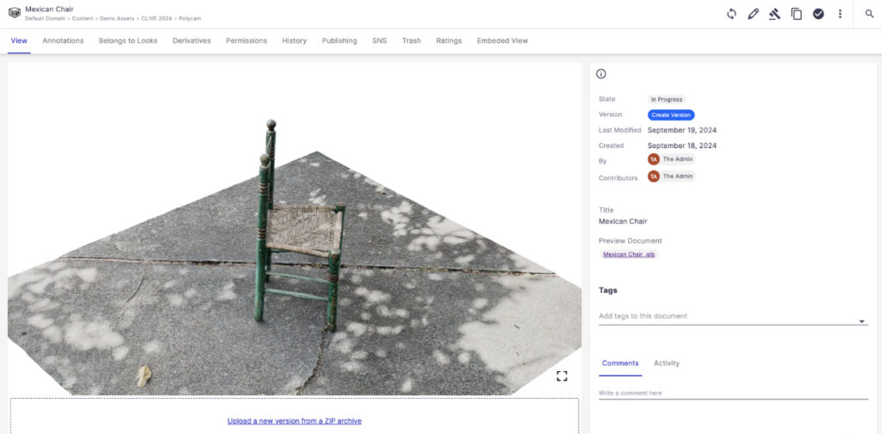Open the Mexican Chair .glb preview link

(x=629, y=255)
